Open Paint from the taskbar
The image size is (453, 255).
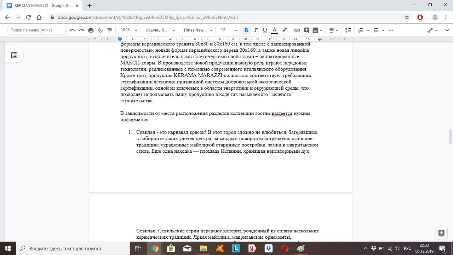pyautogui.click(x=301, y=248)
